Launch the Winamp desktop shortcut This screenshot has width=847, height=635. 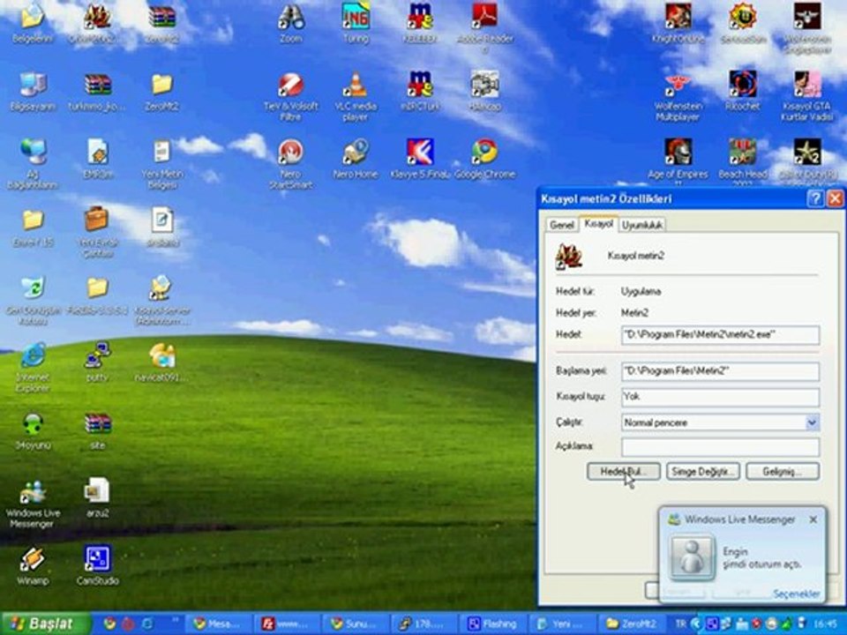[33, 559]
